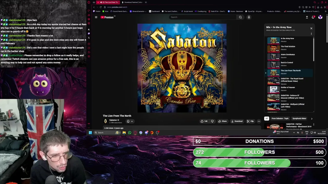
Task: Share the video with the Share button
Action: (222, 121)
